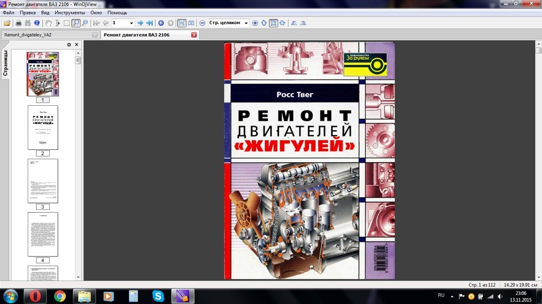
Task: Launch Opera from the taskbar
Action: click(x=35, y=296)
